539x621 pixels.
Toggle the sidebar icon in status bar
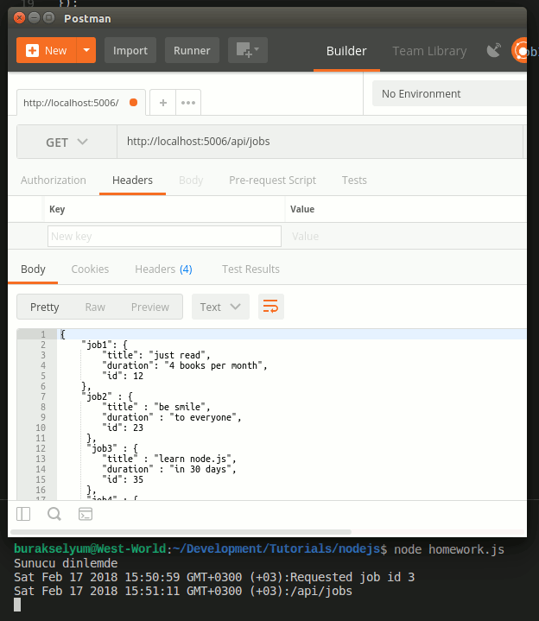23,514
